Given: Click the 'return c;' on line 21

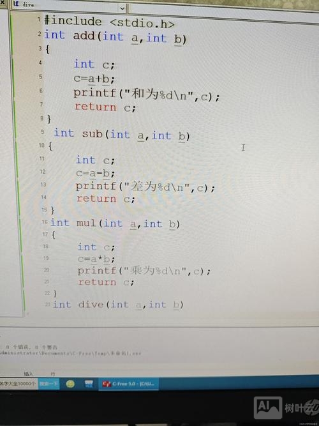Looking at the screenshot, I should [106, 282].
